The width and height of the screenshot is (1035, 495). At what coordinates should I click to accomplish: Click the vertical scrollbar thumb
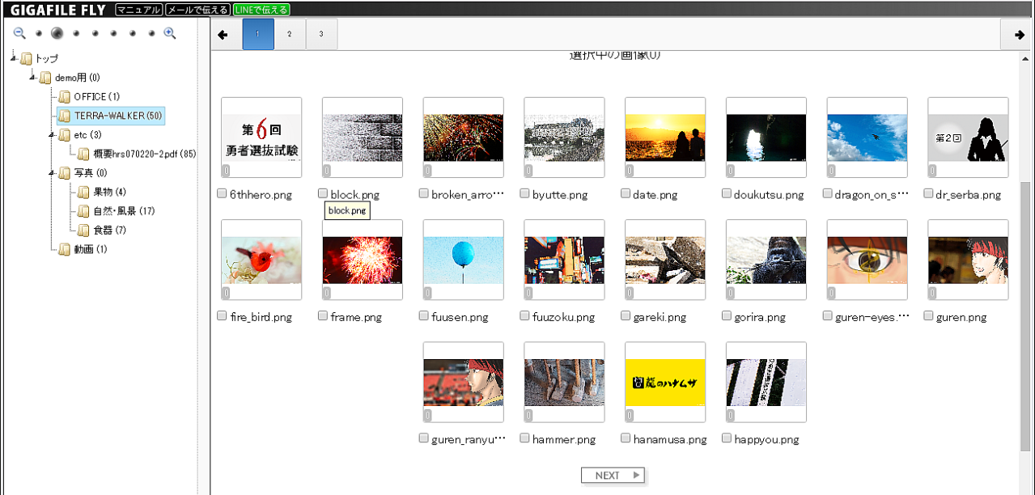1026,317
